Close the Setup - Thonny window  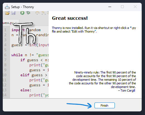[135, 7]
